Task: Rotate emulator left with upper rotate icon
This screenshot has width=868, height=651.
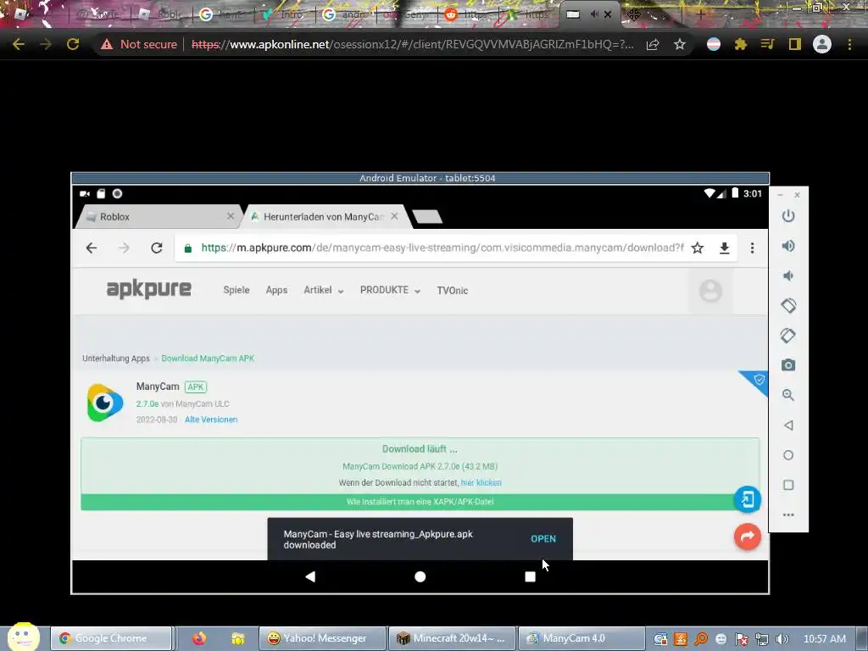Action: [x=788, y=305]
